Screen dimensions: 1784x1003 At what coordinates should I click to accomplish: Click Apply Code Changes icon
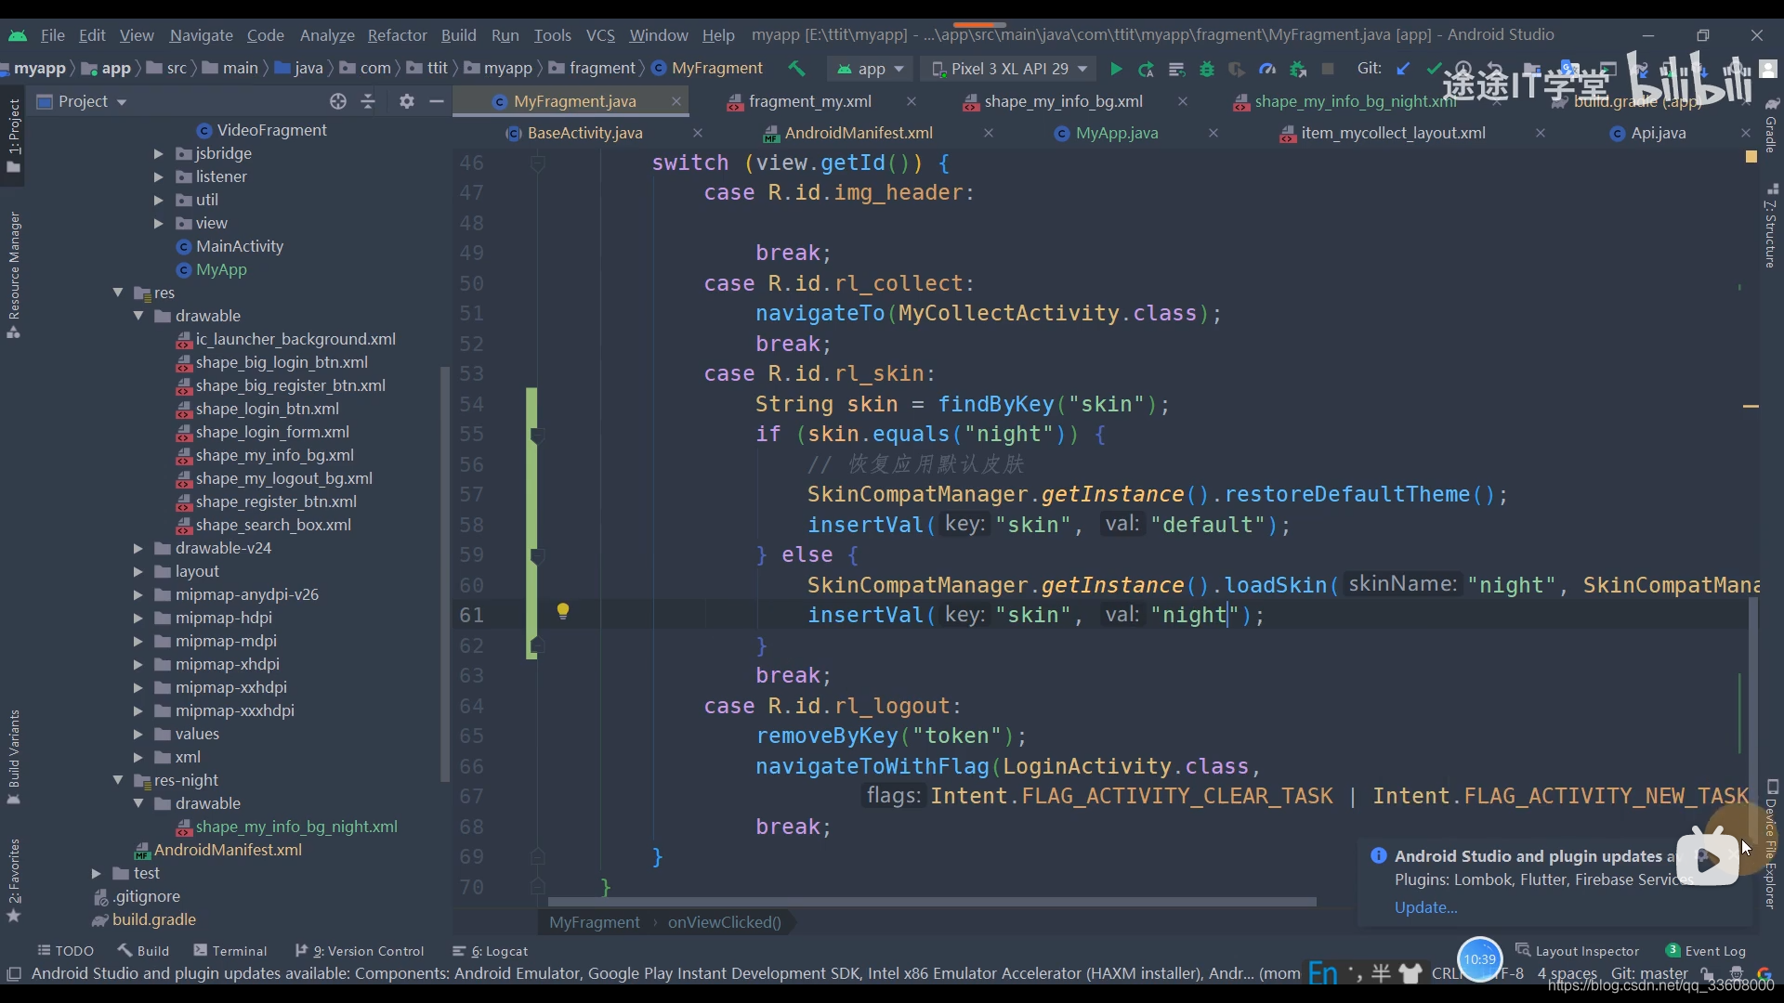tap(1176, 69)
